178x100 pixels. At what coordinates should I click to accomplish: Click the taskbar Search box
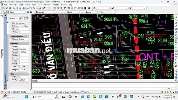pyautogui.click(x=45, y=97)
